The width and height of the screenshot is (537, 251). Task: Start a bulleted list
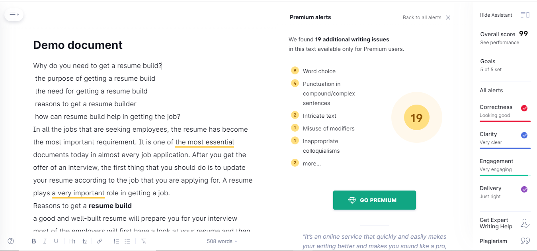pyautogui.click(x=127, y=241)
